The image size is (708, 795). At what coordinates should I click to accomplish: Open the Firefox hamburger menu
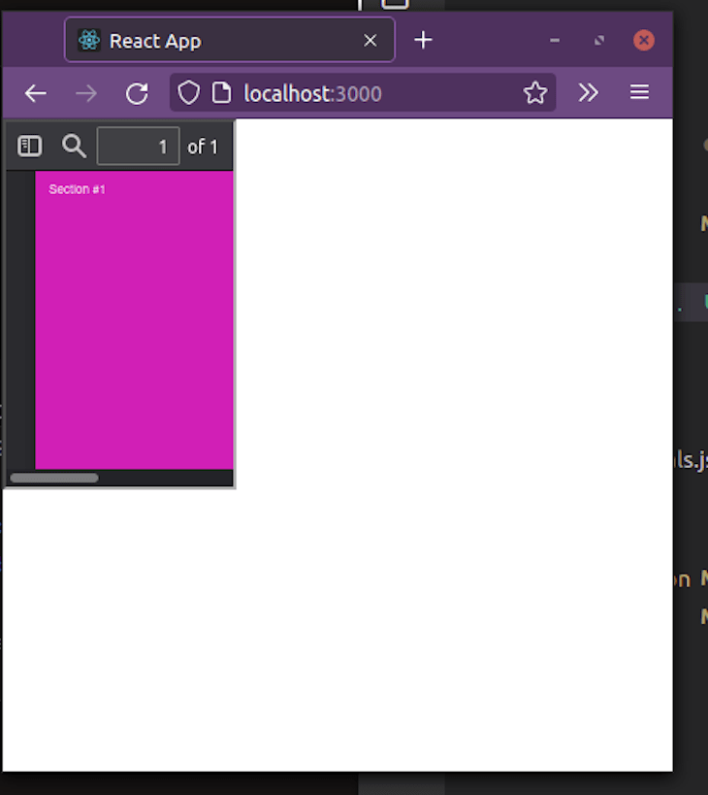pyautogui.click(x=639, y=92)
